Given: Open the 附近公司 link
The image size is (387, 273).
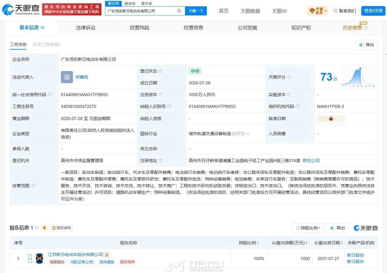Looking at the screenshot, I should [311, 161].
